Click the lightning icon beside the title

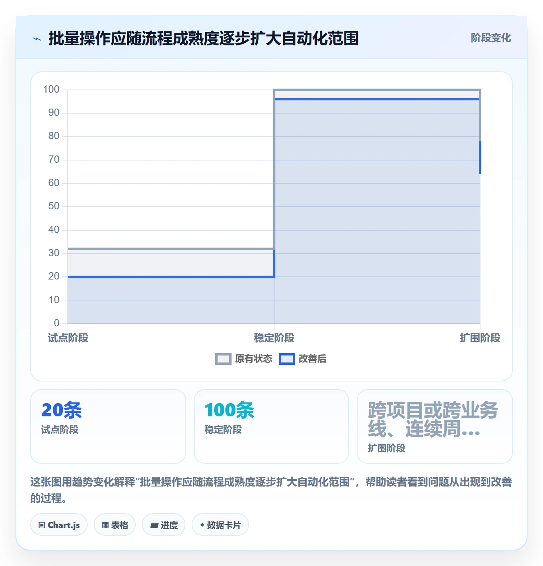click(x=37, y=39)
